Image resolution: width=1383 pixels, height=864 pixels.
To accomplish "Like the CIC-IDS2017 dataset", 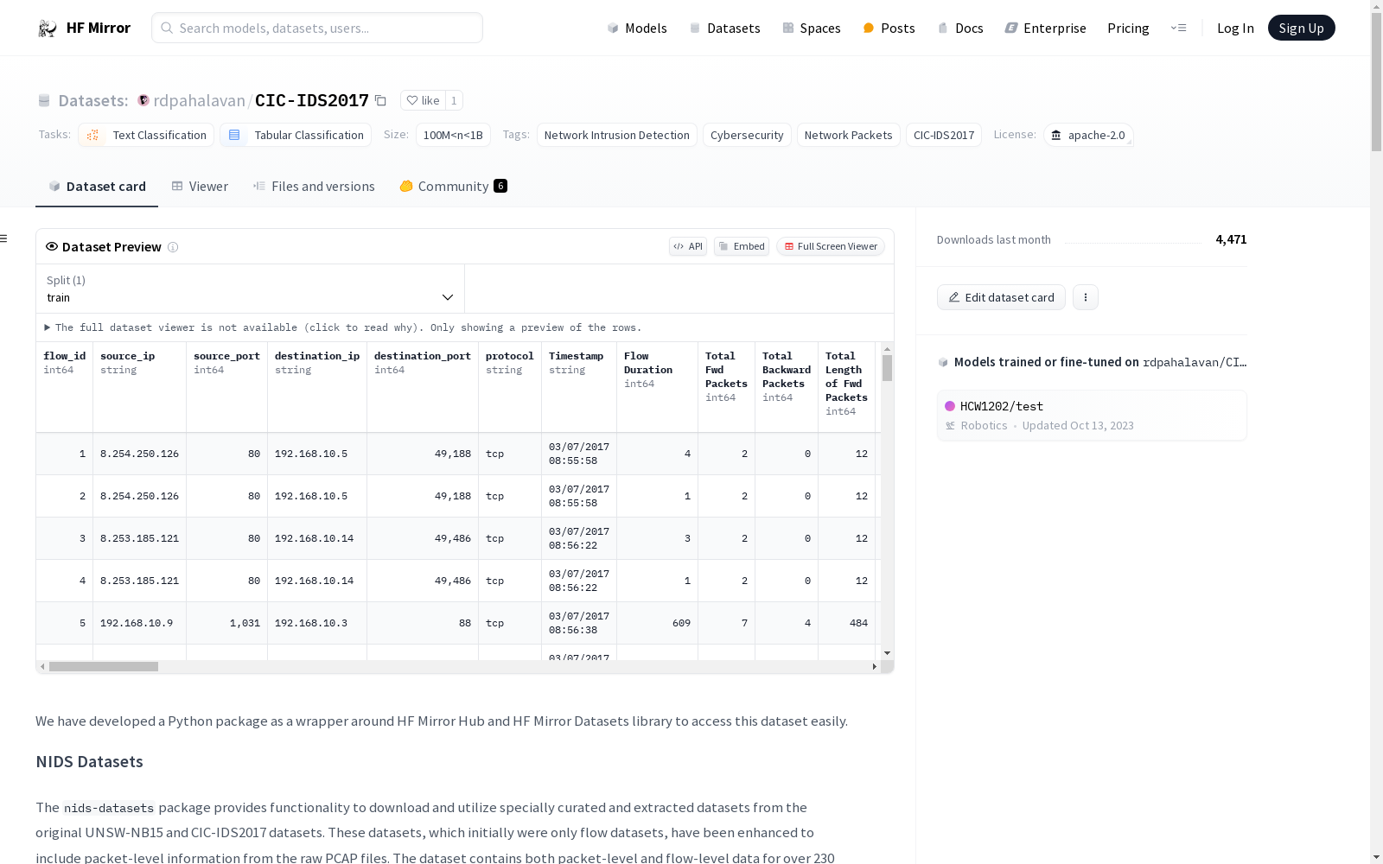I will coord(423,100).
